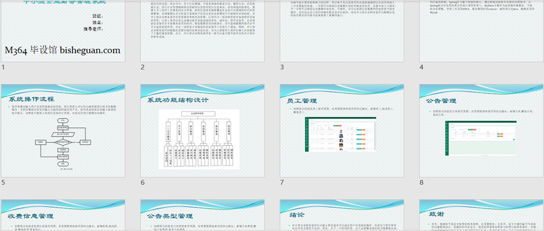Click slide number label 1
The height and width of the screenshot is (231, 544).
[3, 67]
